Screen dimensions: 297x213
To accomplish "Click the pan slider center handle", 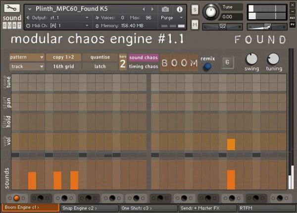I will coord(223,27).
